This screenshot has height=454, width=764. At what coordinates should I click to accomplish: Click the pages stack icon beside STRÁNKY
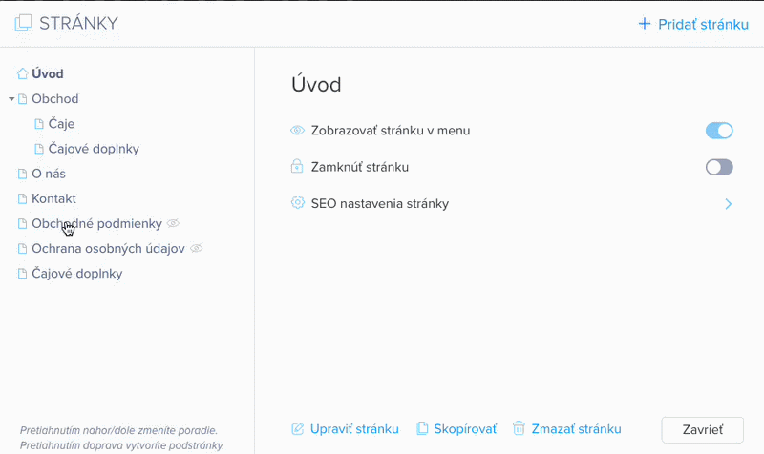pos(23,23)
